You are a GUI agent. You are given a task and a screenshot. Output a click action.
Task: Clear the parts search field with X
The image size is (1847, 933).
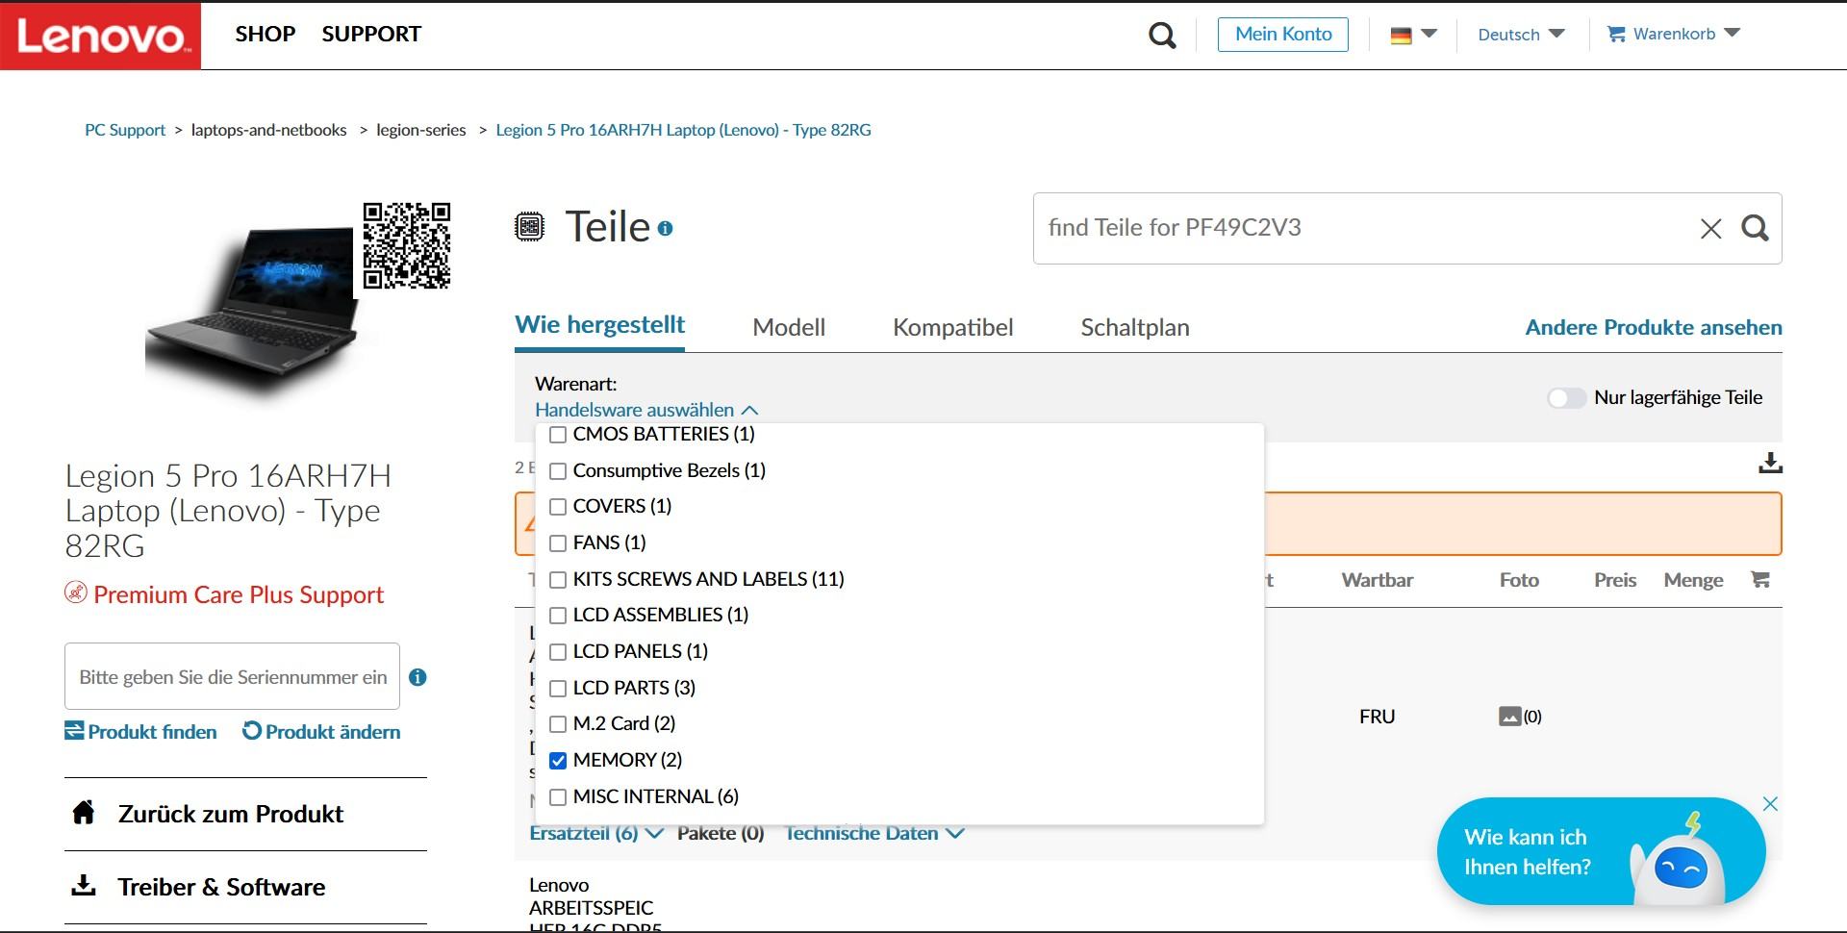click(1710, 229)
